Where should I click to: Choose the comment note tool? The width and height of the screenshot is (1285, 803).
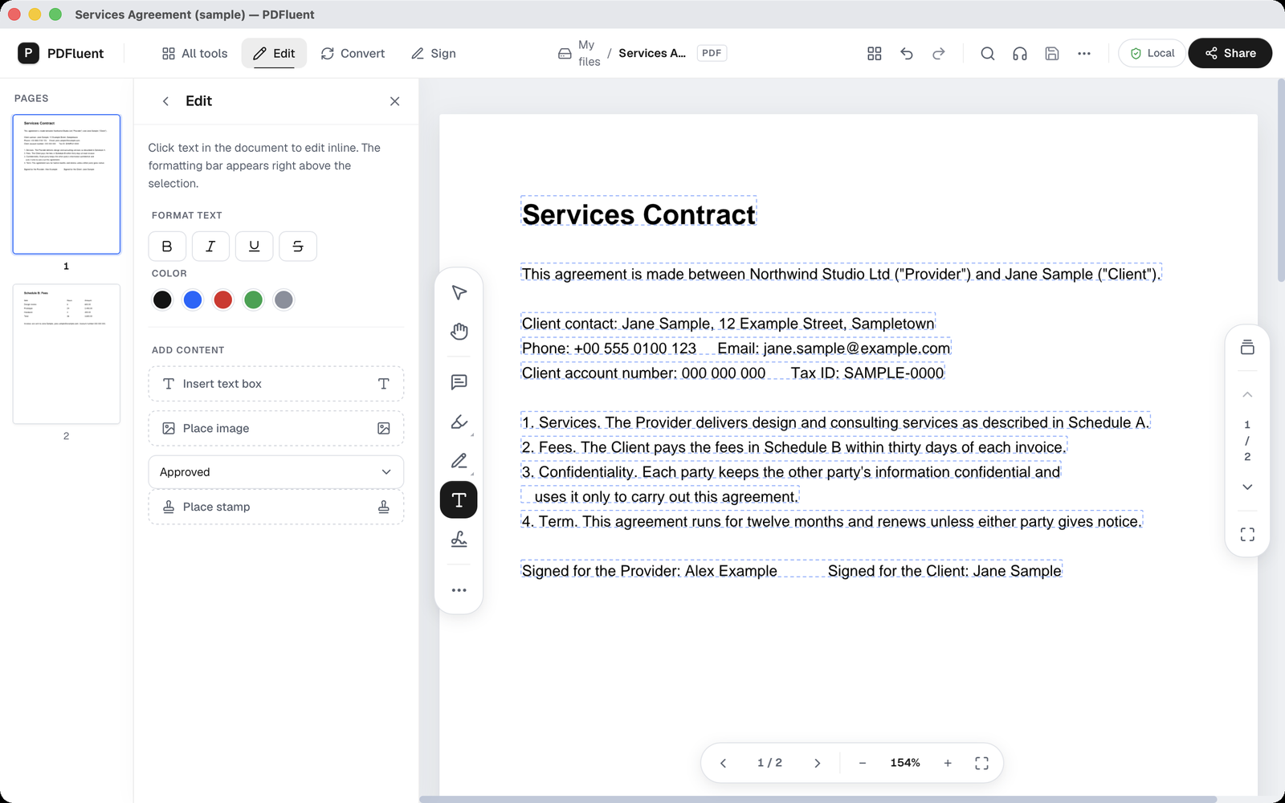tap(459, 382)
